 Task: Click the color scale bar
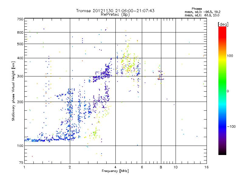(222, 90)
